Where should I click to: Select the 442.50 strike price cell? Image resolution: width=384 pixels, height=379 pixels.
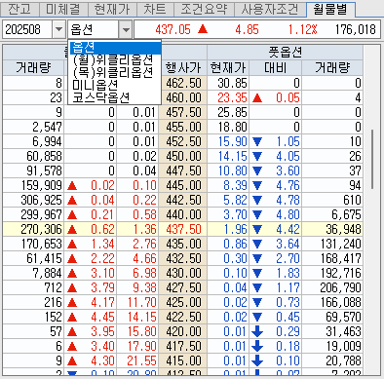point(183,200)
